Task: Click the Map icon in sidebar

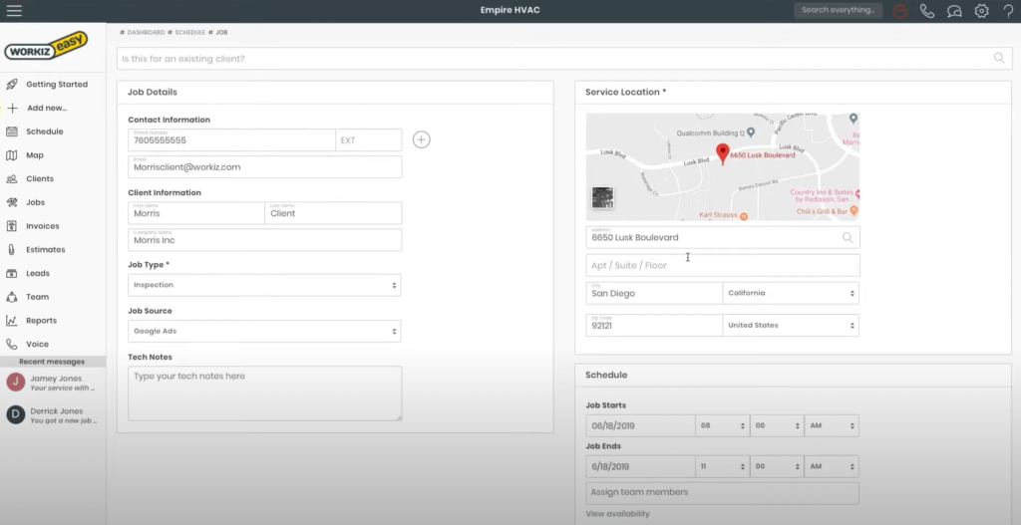Action: [x=12, y=154]
